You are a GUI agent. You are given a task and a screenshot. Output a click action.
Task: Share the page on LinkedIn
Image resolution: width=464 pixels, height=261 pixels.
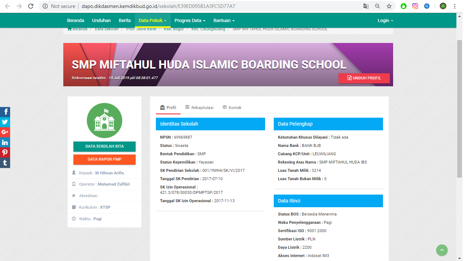point(5,142)
